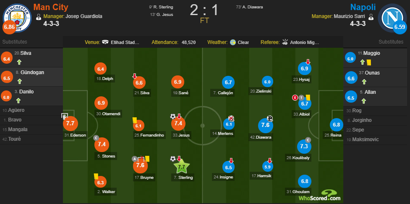Click the goal ball icon beside Jesus
410x204 pixels.
point(173,116)
